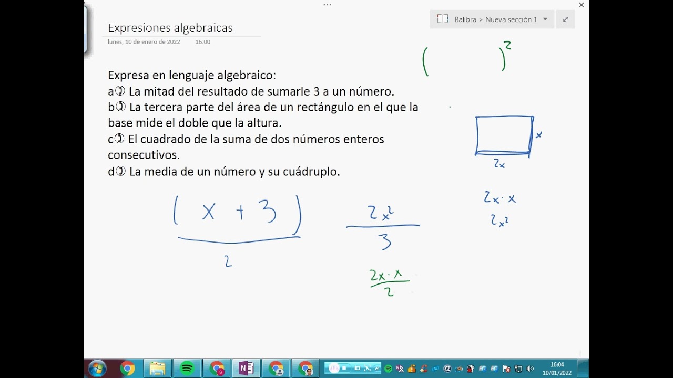Click the page date lunes, 10 de enero de 2022

144,41
